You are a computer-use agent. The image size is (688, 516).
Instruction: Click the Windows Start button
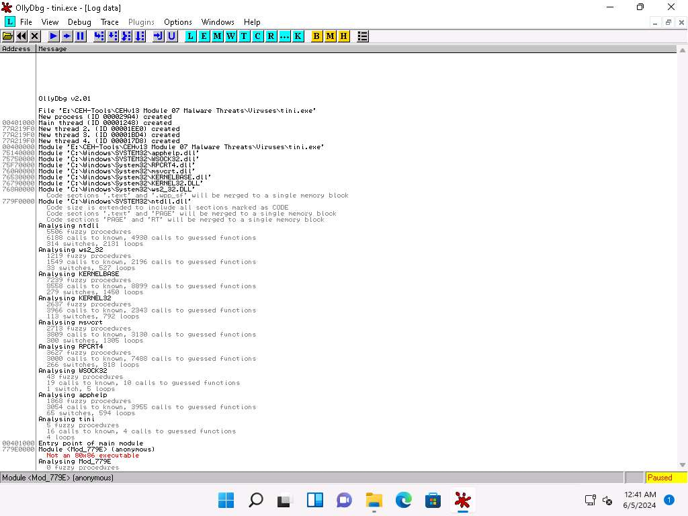coord(226,500)
